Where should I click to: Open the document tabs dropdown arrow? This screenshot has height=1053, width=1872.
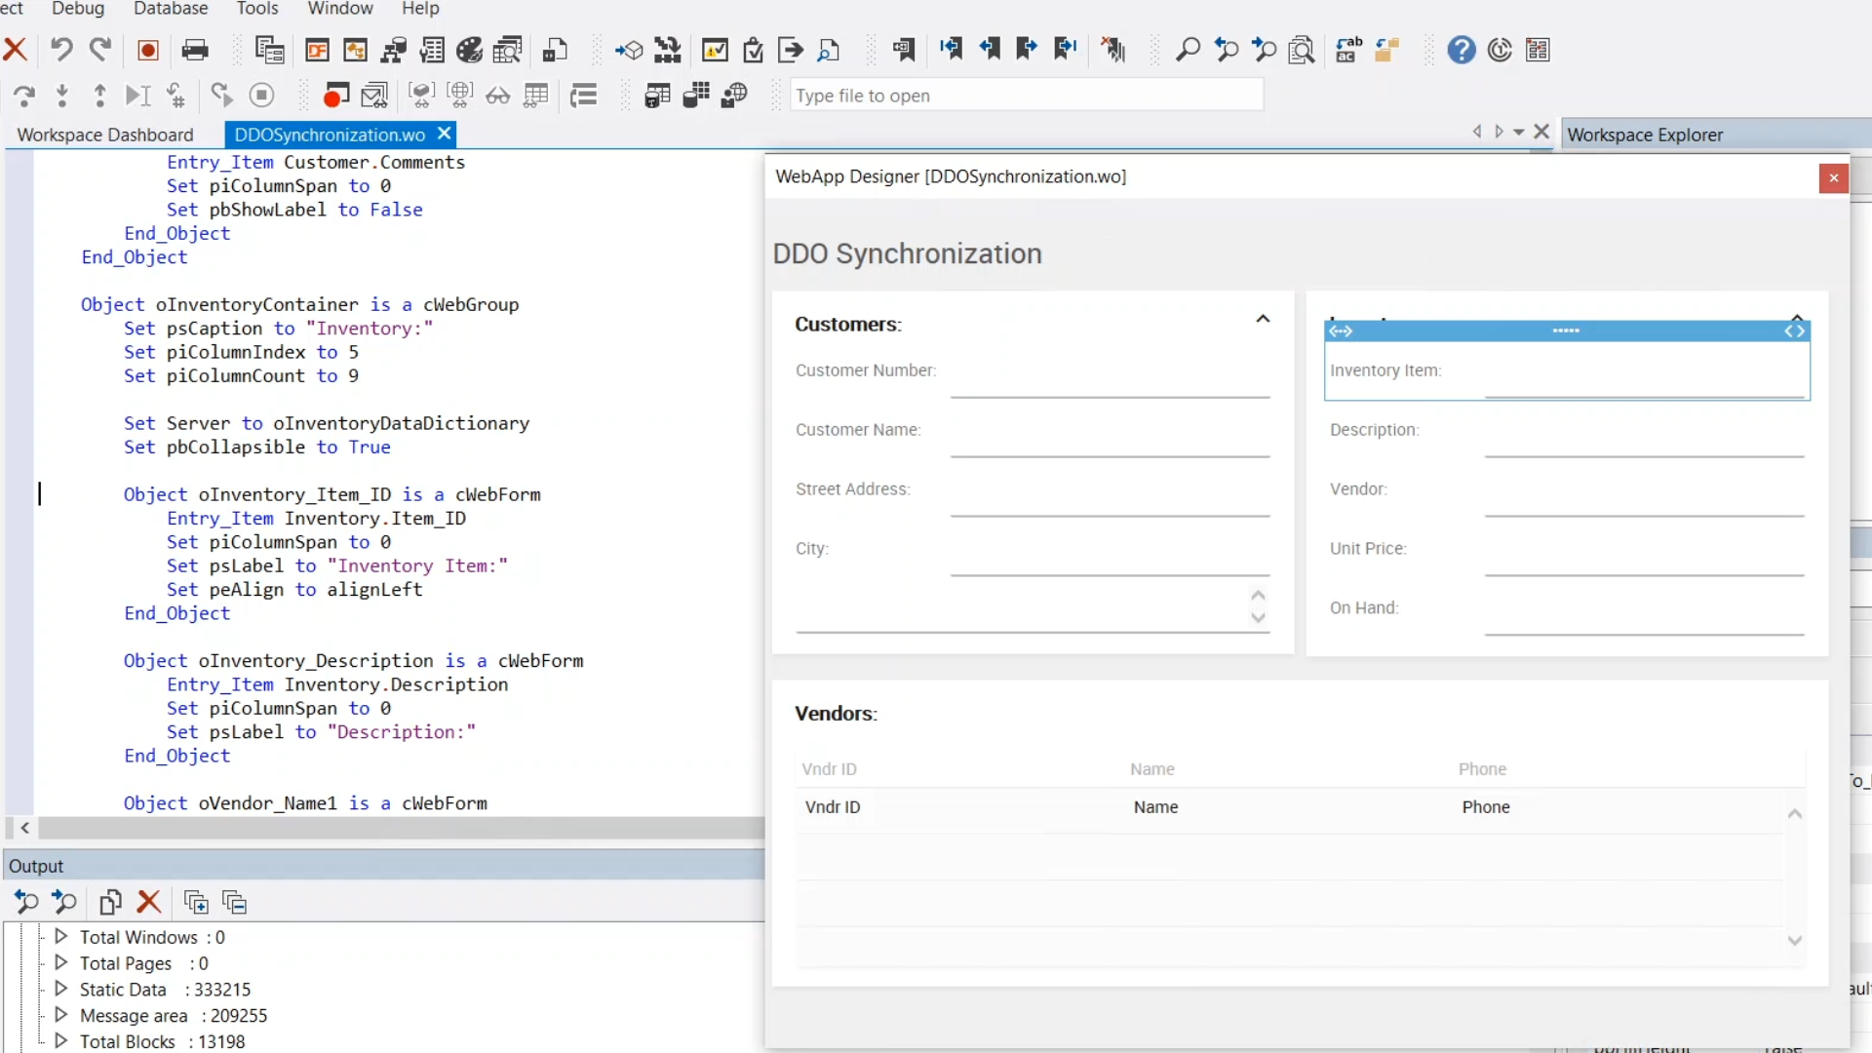coord(1519,133)
